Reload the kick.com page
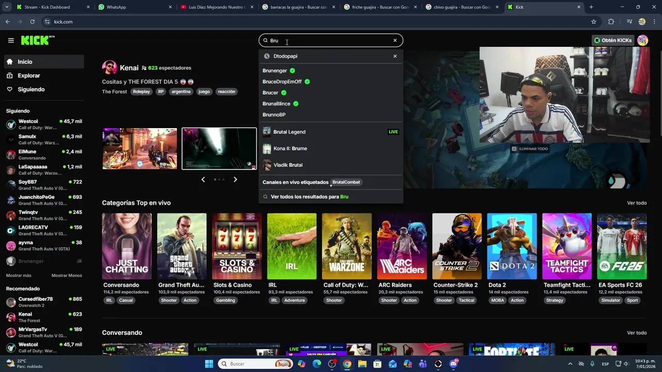 pos(32,22)
